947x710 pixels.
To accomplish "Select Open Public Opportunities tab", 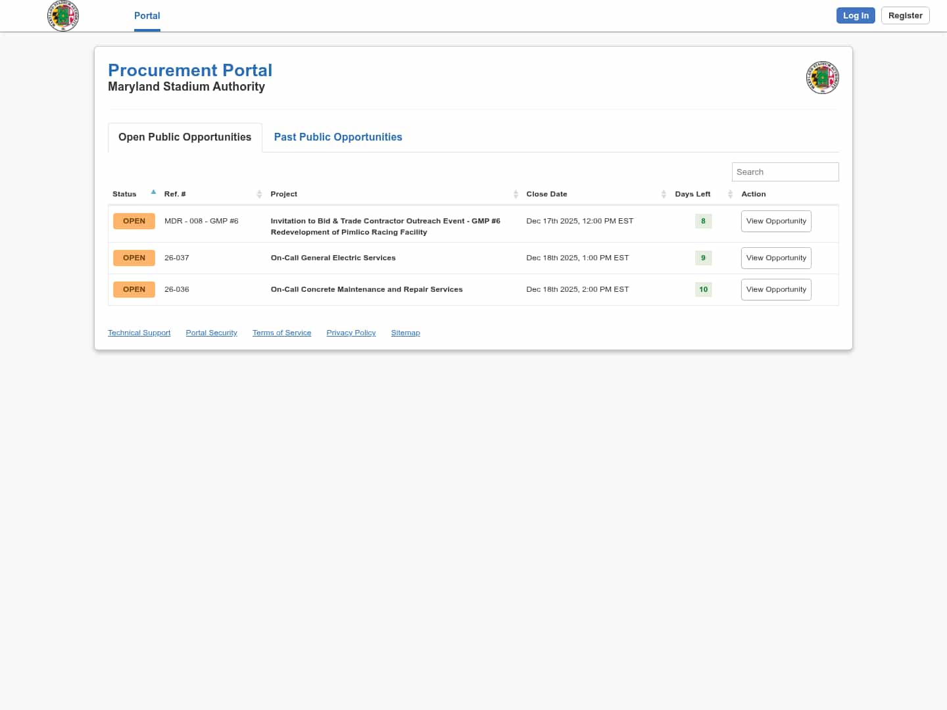I will pyautogui.click(x=185, y=137).
